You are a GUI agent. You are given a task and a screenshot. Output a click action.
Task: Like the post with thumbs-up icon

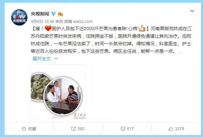click(171, 129)
